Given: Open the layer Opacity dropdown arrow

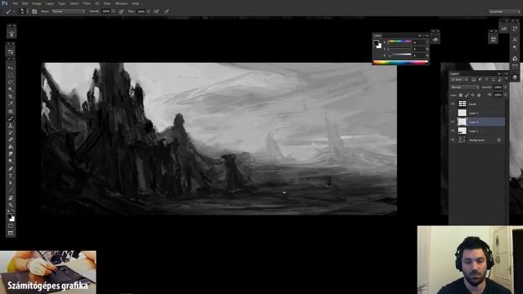Looking at the screenshot, I should click(x=505, y=87).
